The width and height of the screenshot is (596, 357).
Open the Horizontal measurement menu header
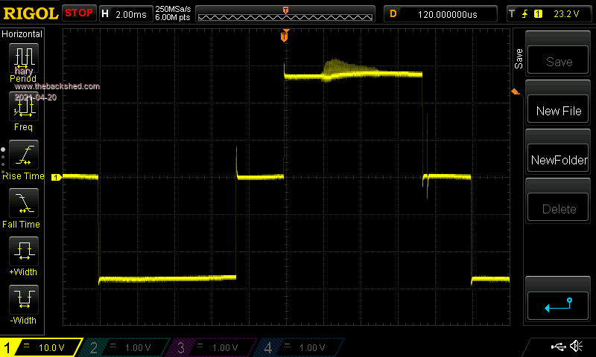pyautogui.click(x=22, y=34)
